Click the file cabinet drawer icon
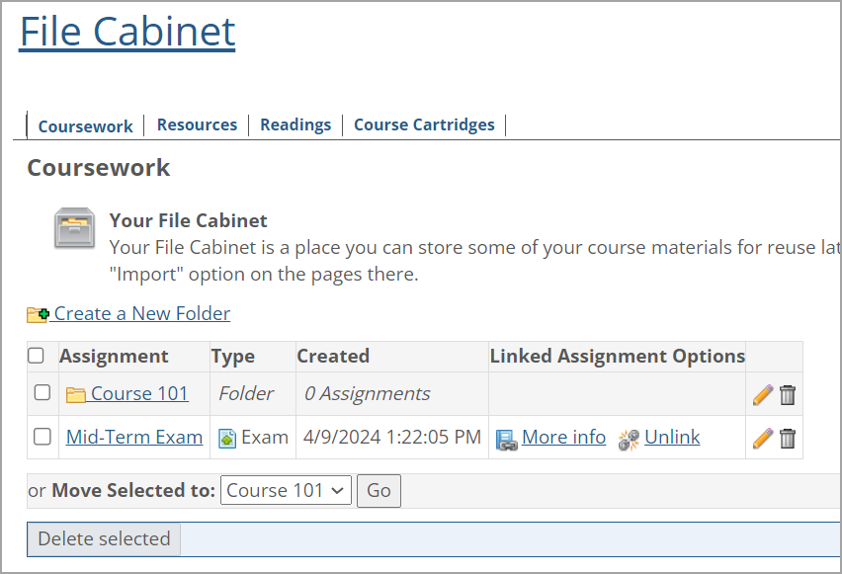 [x=75, y=228]
